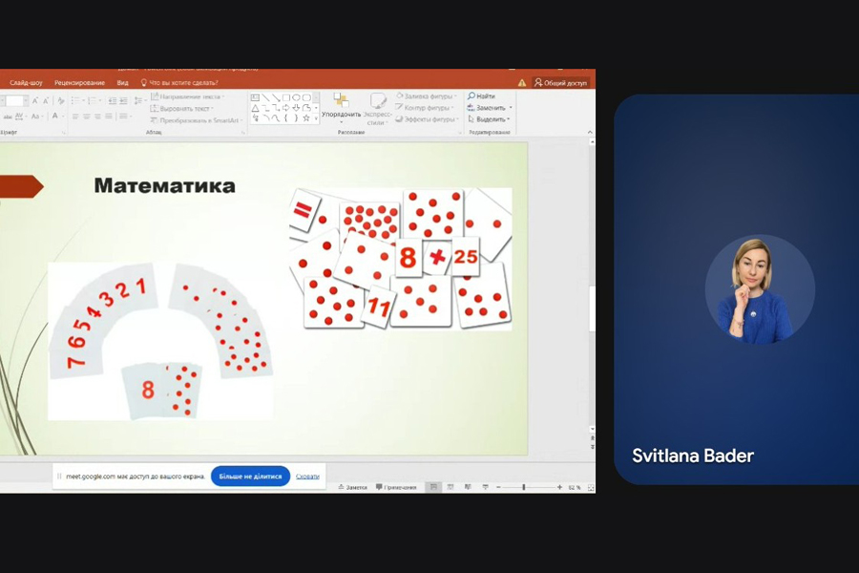Select the text box shape in gallery

255,97
